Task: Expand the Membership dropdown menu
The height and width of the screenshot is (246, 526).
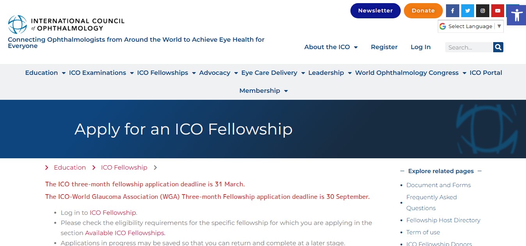Action: (x=263, y=91)
